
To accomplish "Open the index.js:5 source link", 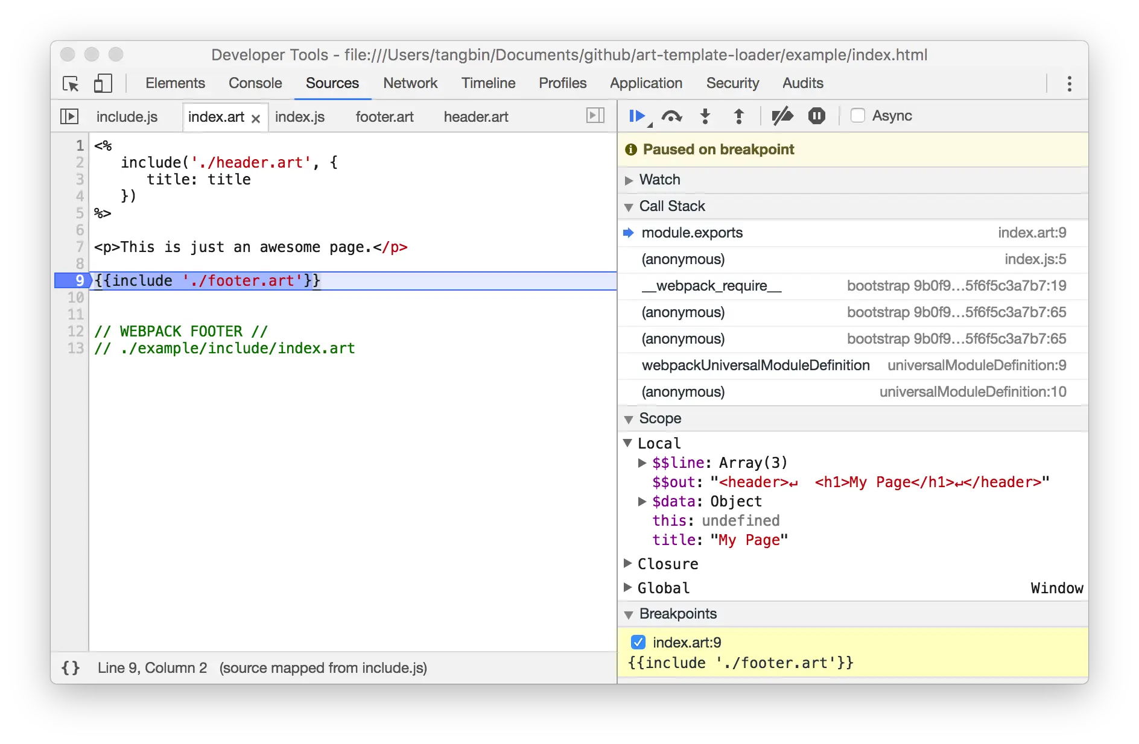I will pyautogui.click(x=1035, y=259).
